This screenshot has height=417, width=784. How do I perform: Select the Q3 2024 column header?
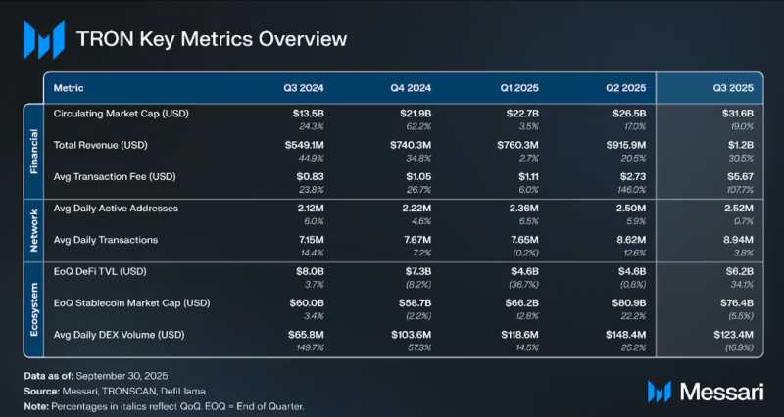pos(304,88)
